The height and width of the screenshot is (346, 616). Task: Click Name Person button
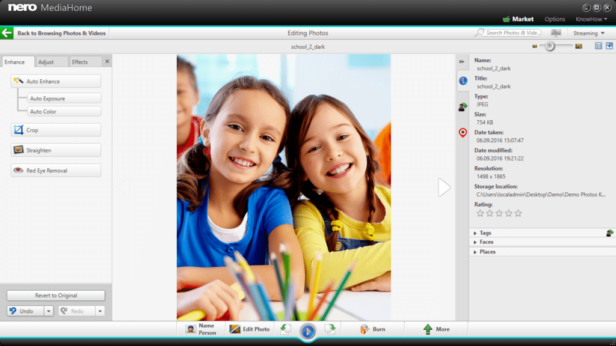point(201,329)
